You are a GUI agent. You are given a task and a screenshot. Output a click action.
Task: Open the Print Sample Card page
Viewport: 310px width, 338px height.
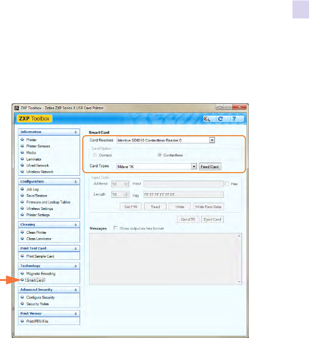40,256
